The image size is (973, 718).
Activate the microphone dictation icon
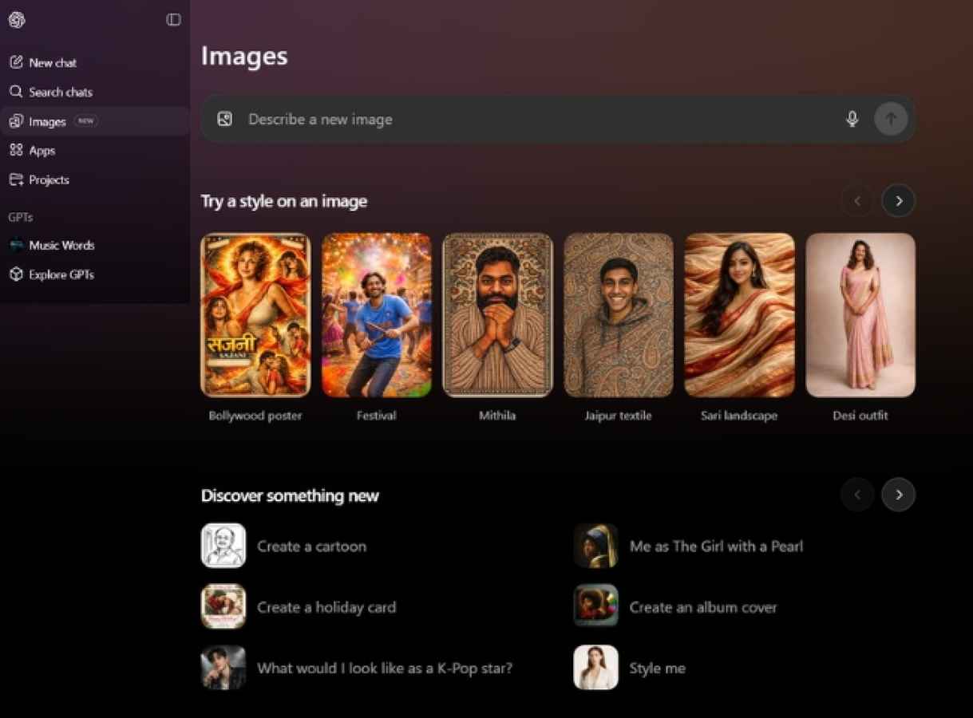point(852,118)
